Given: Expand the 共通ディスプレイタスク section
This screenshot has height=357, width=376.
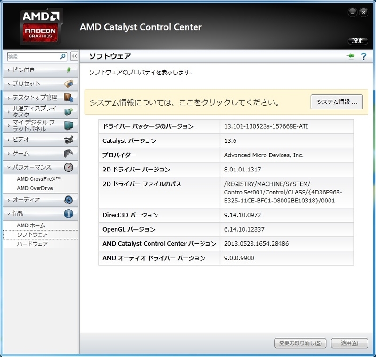Looking at the screenshot, I should [x=40, y=112].
